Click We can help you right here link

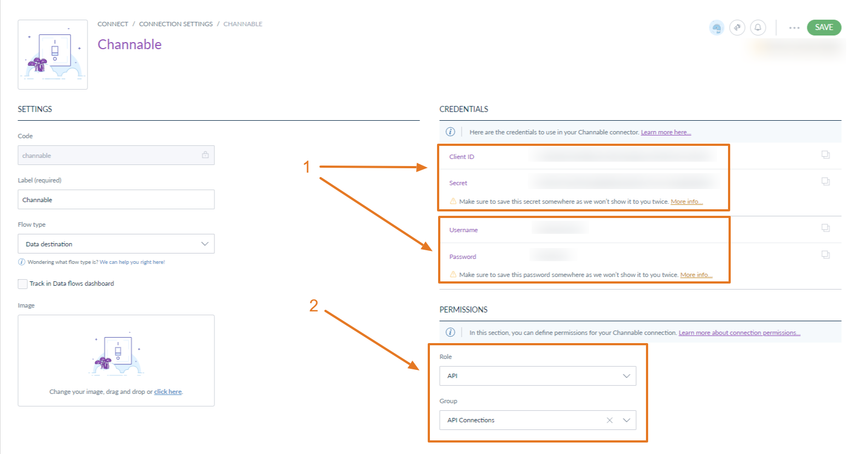pos(132,262)
